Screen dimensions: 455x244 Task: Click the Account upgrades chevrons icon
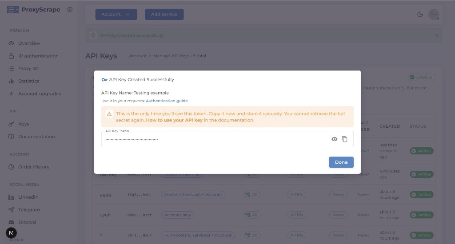pos(11,94)
